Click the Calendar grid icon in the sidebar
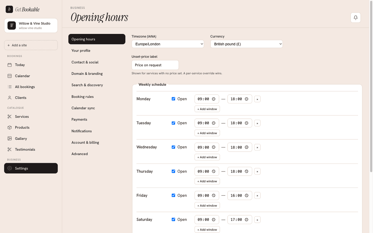This screenshot has width=373, height=233. [x=10, y=76]
